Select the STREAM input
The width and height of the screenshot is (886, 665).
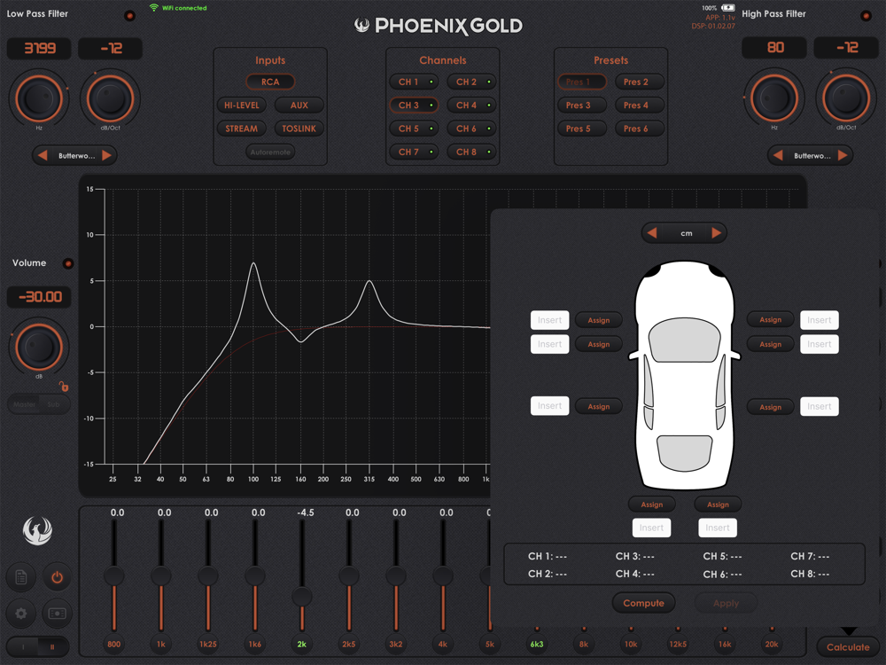(241, 129)
